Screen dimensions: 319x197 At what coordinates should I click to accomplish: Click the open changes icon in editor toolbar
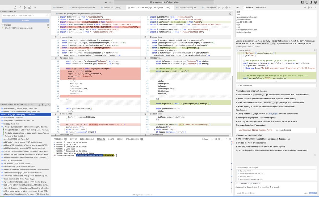(x=223, y=8)
